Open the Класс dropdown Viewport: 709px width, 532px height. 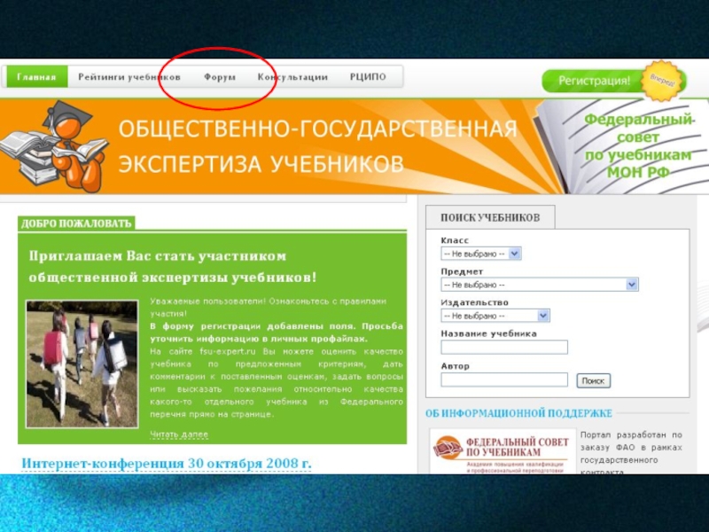[481, 254]
